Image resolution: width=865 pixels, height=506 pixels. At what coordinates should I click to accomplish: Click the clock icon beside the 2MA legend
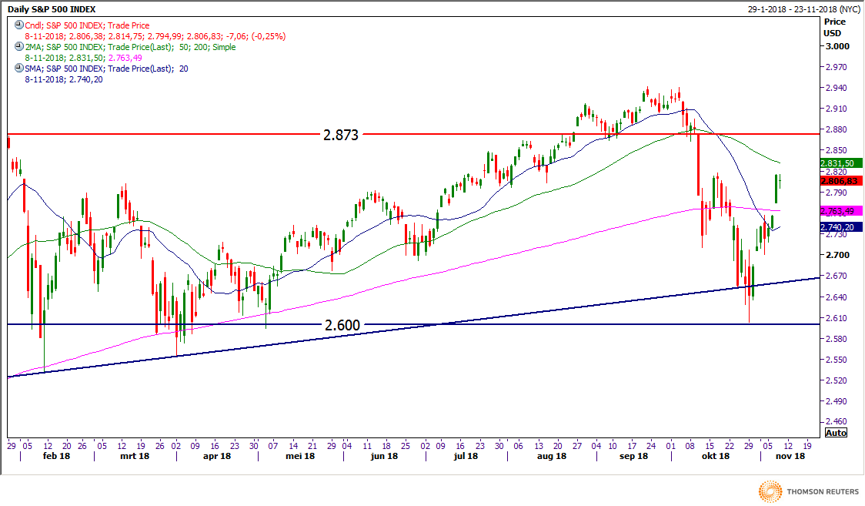pos(18,47)
